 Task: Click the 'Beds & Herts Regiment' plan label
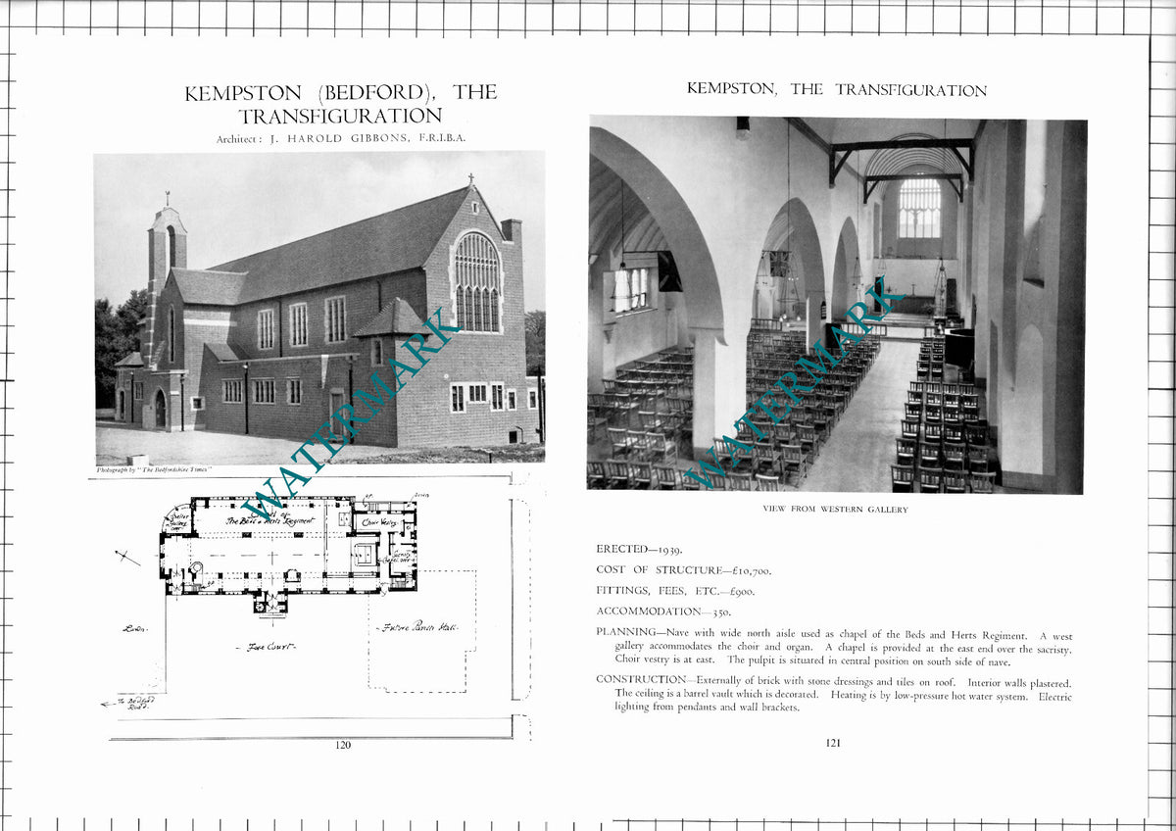pyautogui.click(x=269, y=520)
